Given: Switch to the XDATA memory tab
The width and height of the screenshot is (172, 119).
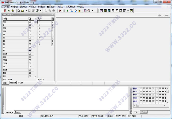Looking at the screenshot, I should click(144, 112).
